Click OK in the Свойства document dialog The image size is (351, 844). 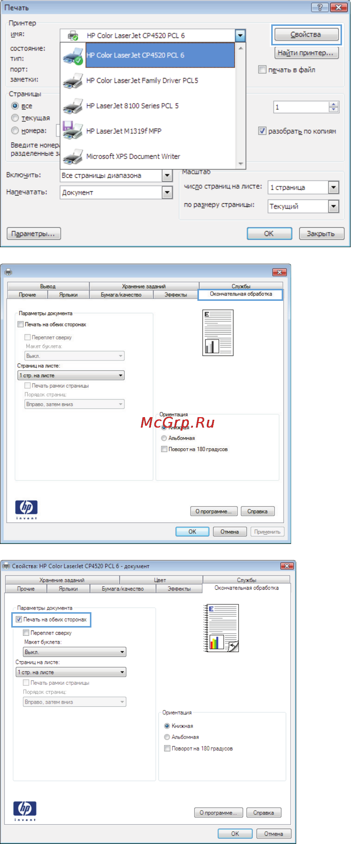235,833
